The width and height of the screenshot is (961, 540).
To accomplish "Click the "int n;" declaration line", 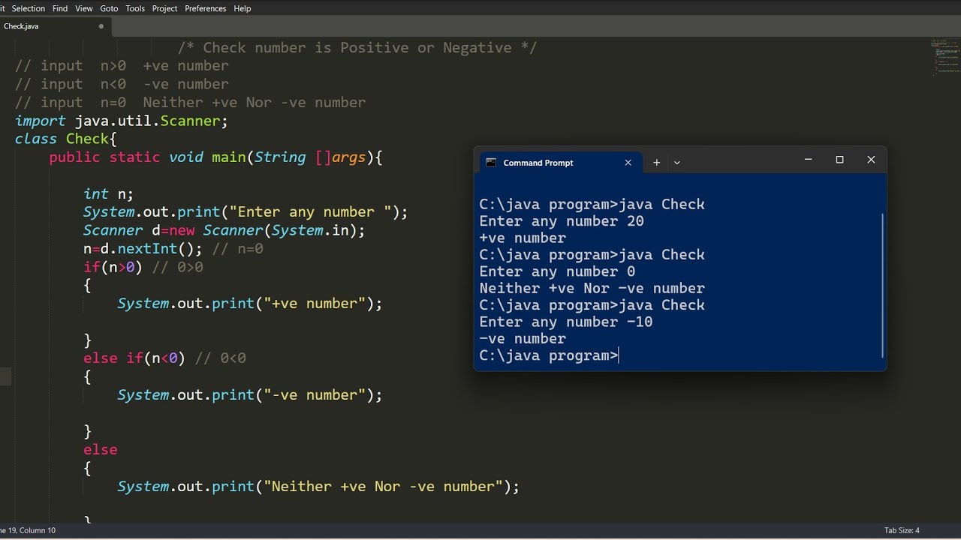I will pos(108,194).
